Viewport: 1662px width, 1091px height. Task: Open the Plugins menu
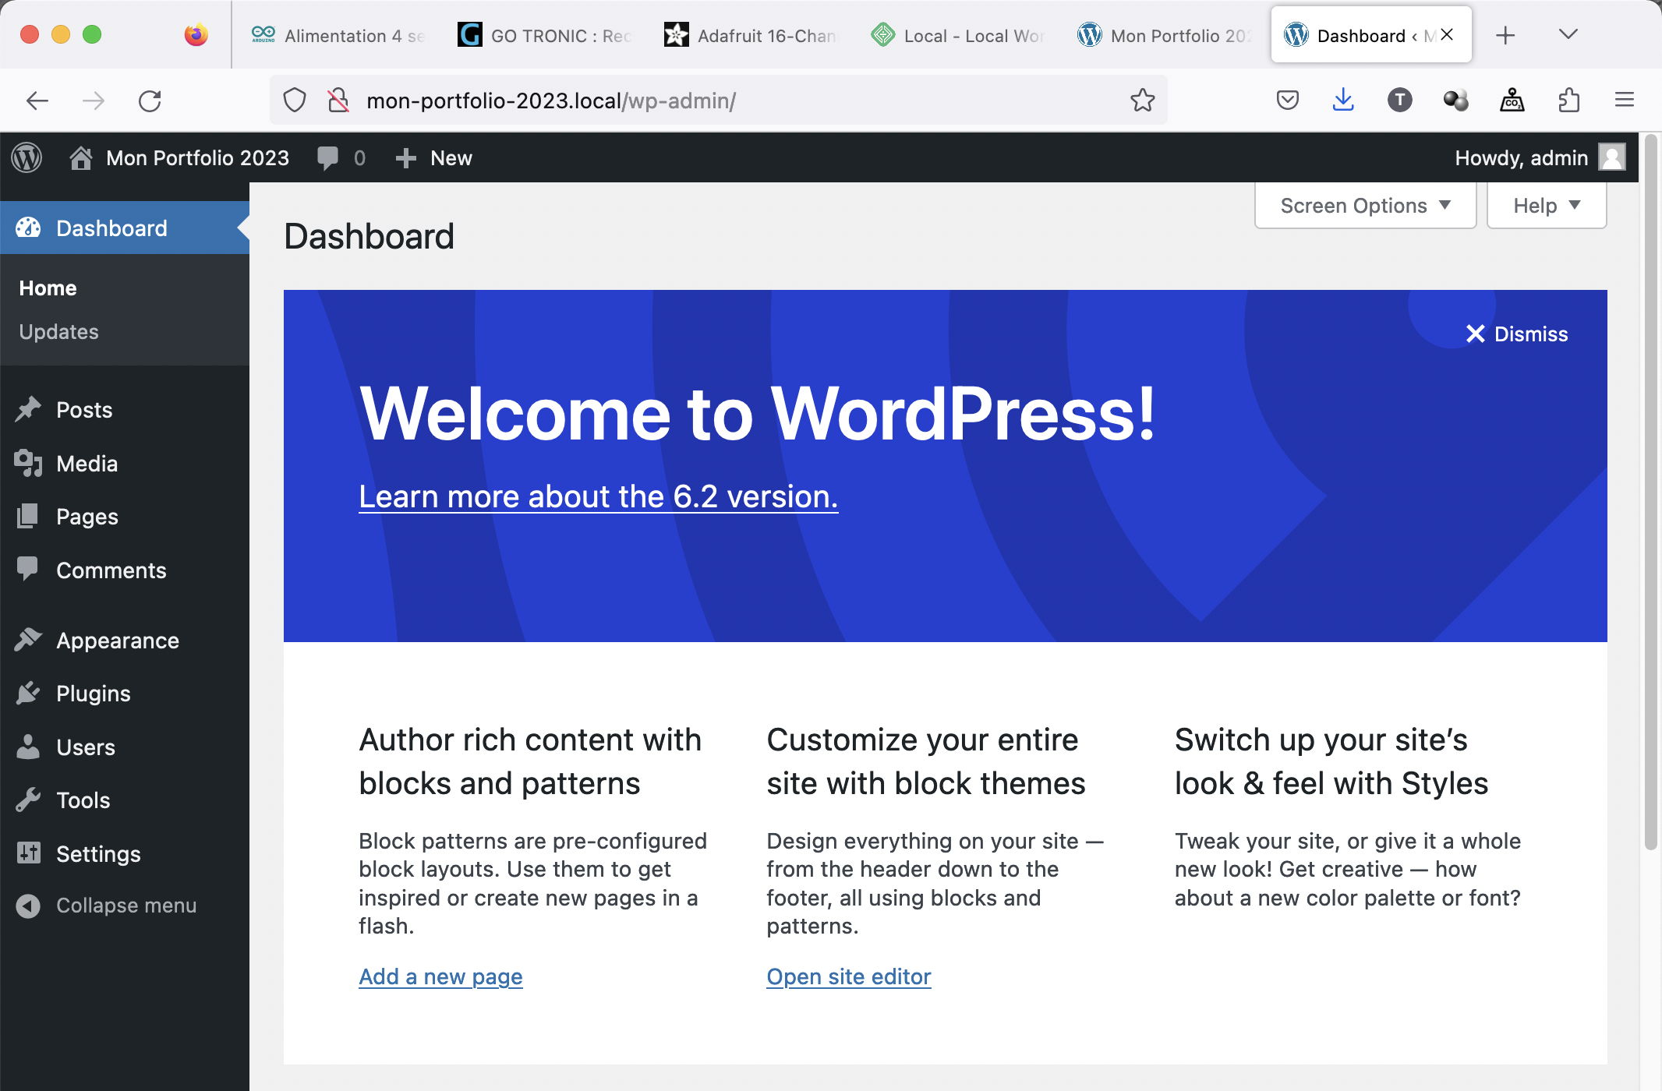pyautogui.click(x=93, y=694)
